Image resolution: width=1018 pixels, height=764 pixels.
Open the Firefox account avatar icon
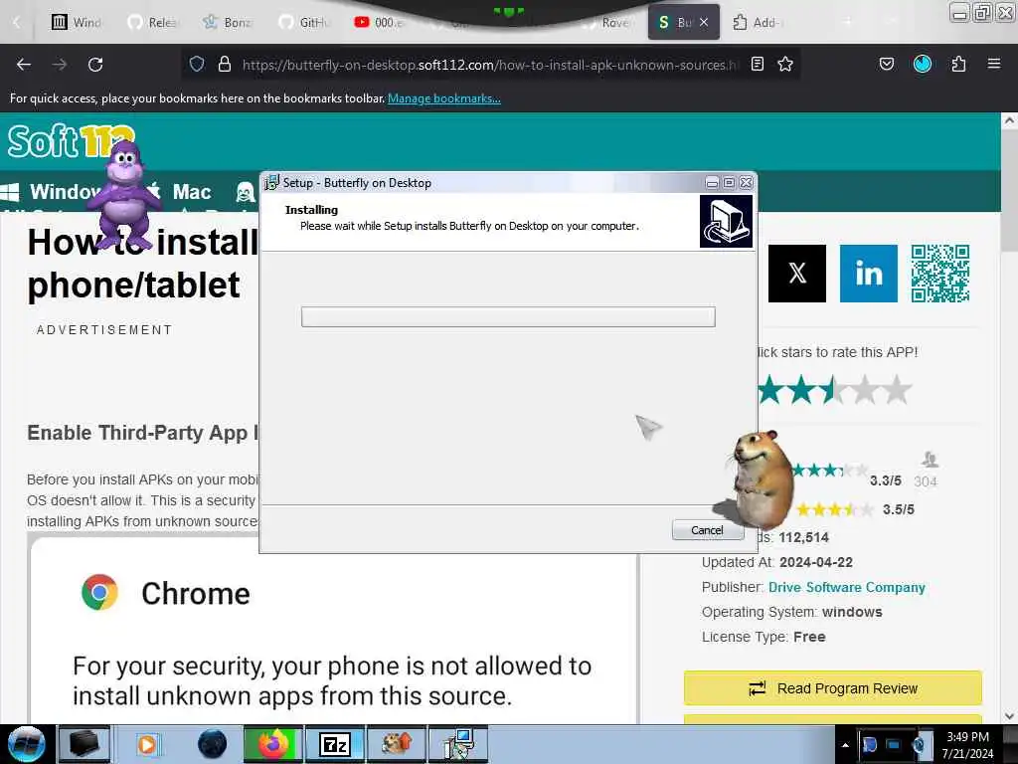tap(923, 64)
